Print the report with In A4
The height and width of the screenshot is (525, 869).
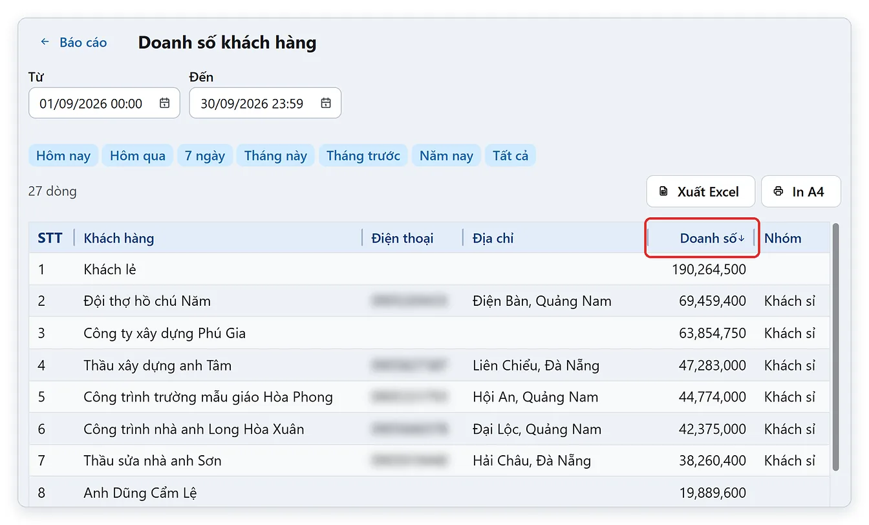(801, 191)
